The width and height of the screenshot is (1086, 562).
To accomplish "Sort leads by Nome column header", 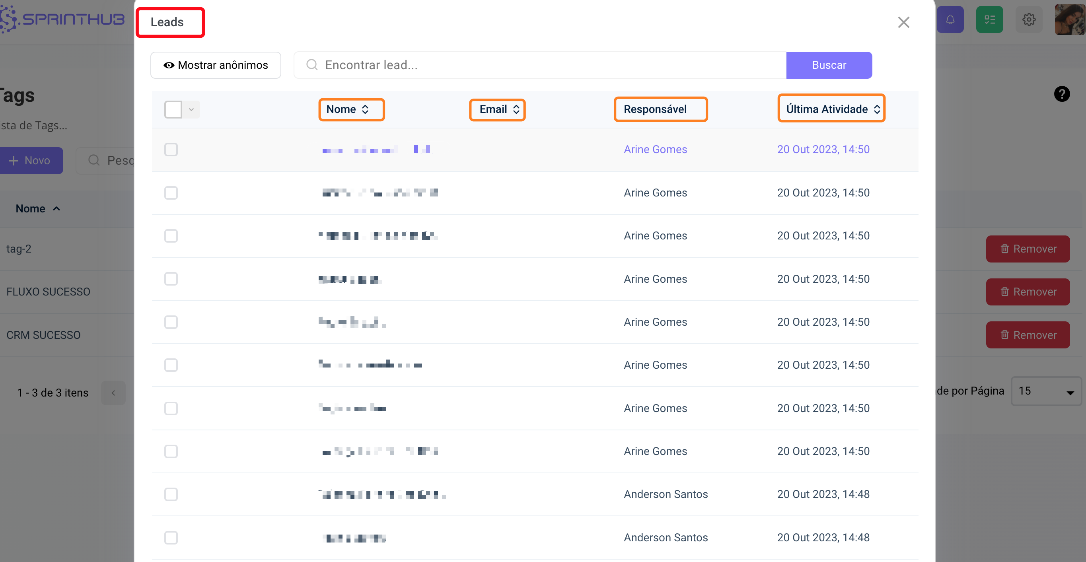I will (x=351, y=110).
